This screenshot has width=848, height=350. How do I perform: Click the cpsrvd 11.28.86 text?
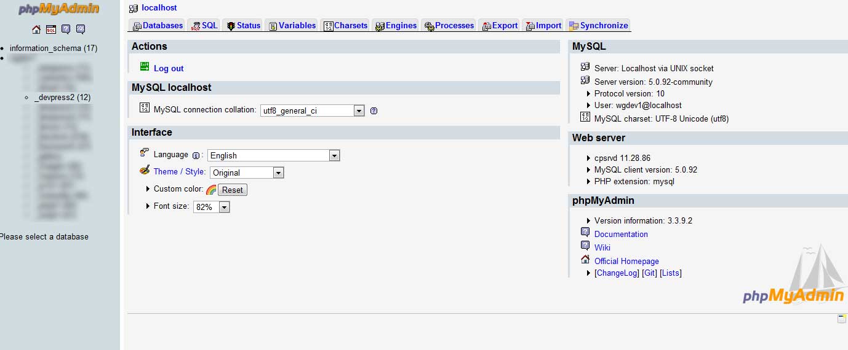click(x=622, y=158)
